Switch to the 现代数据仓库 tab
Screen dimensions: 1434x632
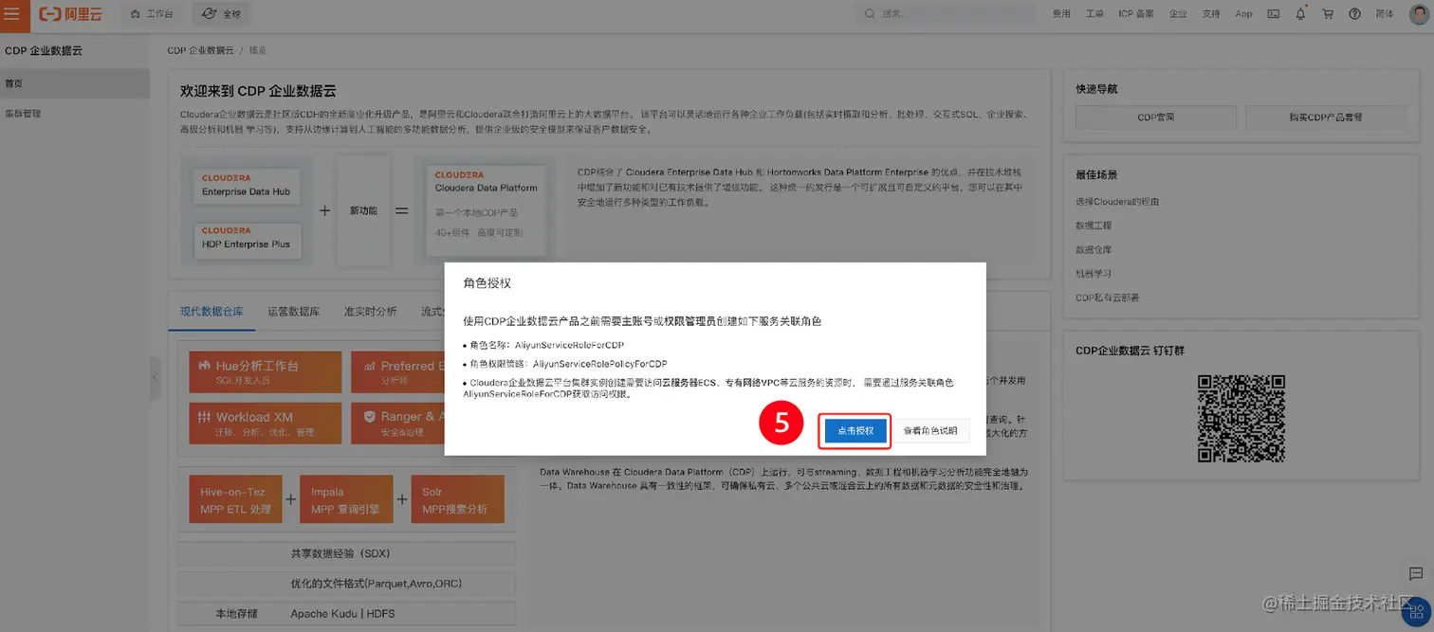tap(211, 311)
